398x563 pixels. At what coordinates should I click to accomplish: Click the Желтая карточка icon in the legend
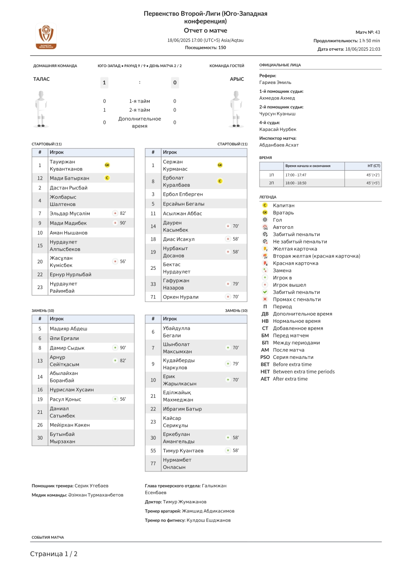click(x=265, y=249)
